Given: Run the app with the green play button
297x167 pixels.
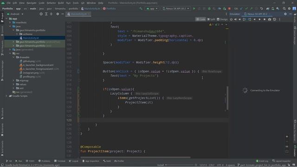Looking at the screenshot, I should 194,8.
